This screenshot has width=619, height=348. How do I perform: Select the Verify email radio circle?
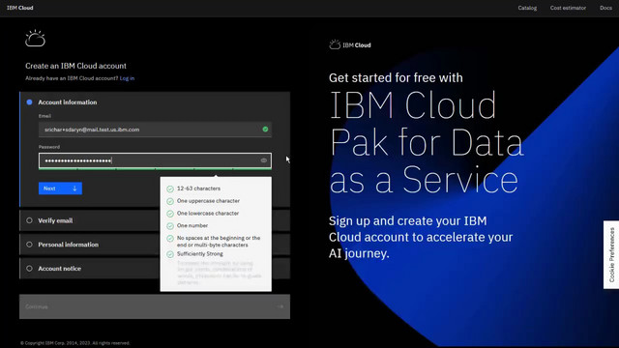(29, 220)
